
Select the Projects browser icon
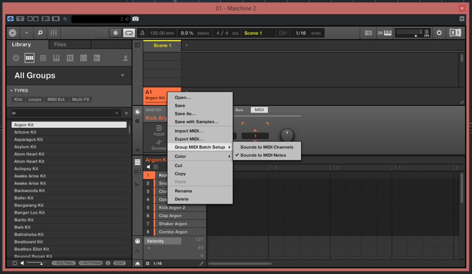16,58
